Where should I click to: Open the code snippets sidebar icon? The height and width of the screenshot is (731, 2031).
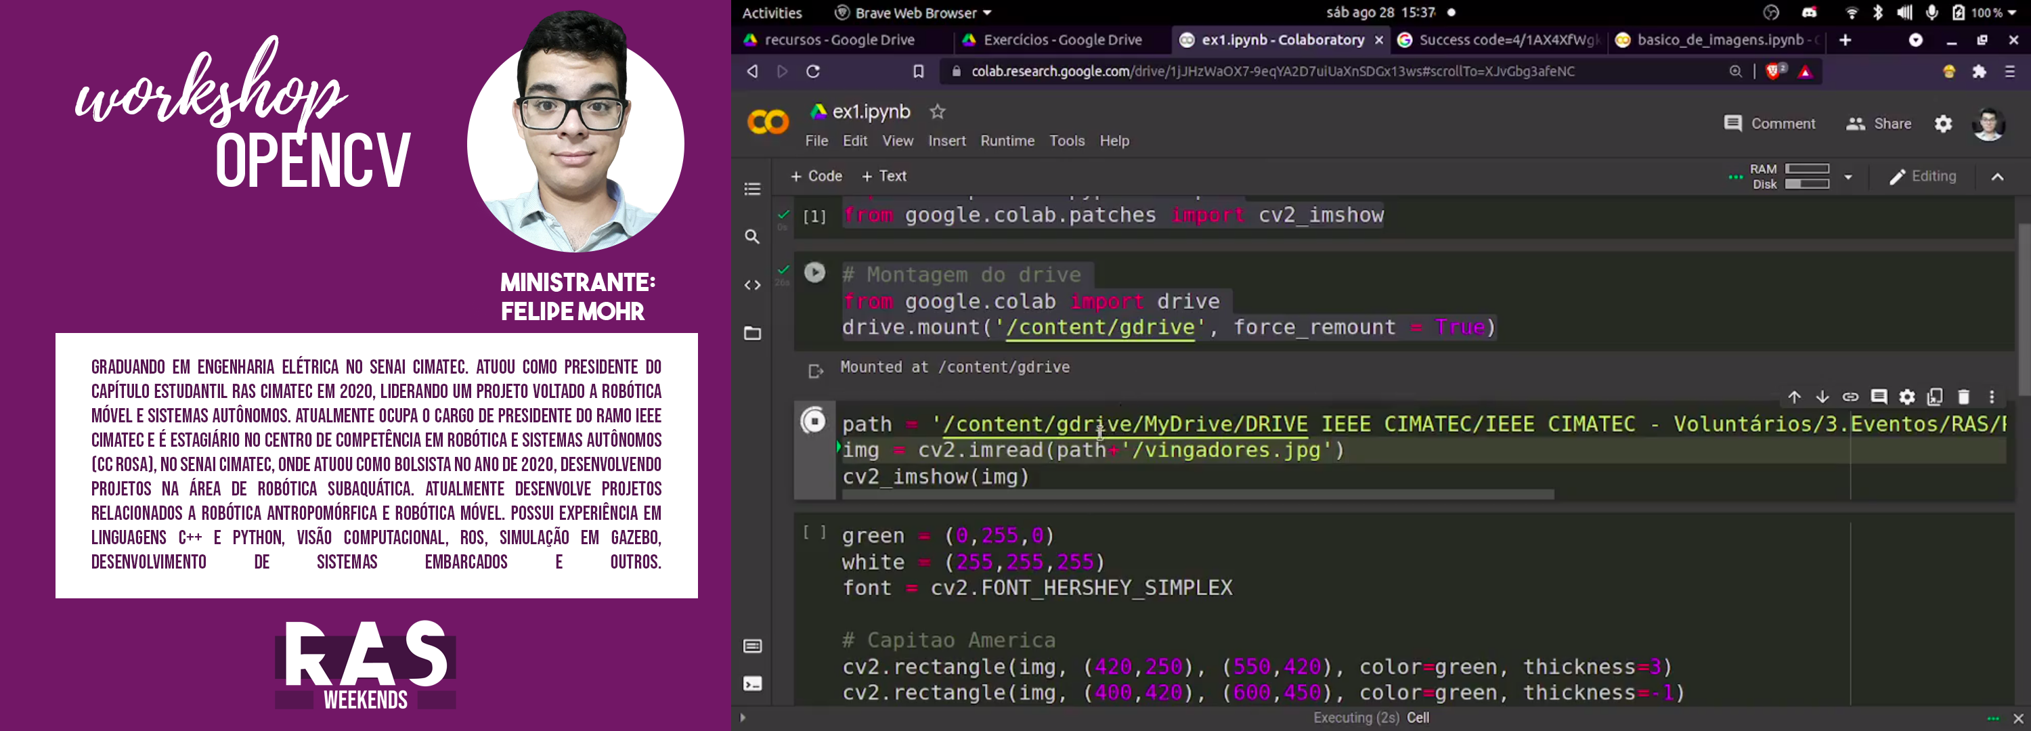tap(752, 285)
